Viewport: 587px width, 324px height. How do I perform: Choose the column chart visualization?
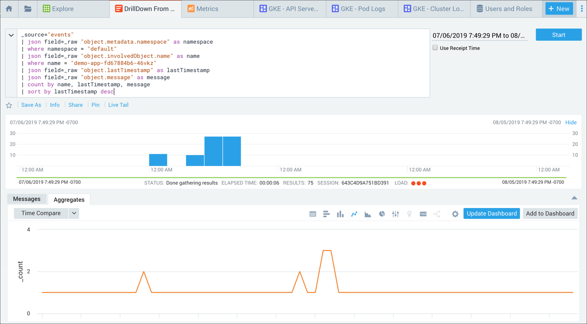point(340,214)
